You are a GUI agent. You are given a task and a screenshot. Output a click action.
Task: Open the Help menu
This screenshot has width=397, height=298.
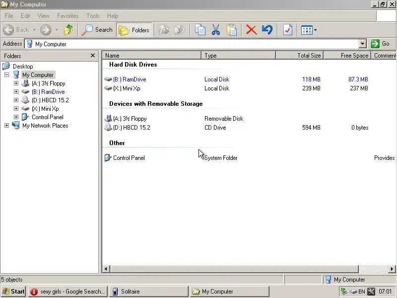coord(113,16)
